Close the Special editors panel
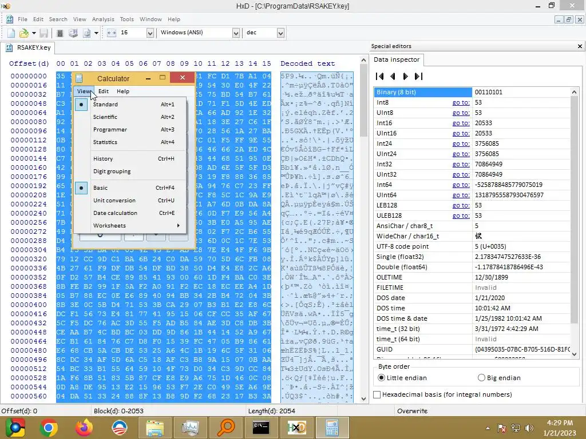This screenshot has width=586, height=439. 580,46
